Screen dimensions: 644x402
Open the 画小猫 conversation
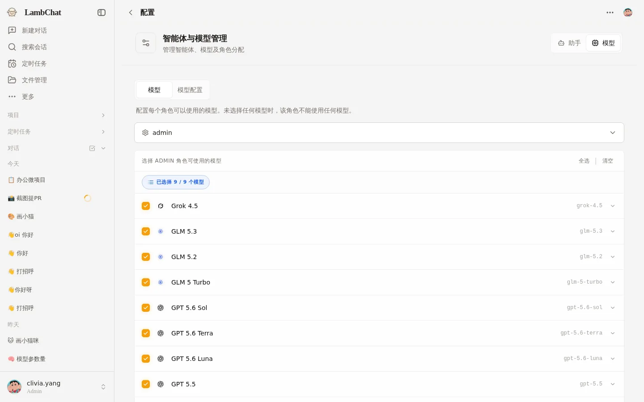click(x=57, y=217)
